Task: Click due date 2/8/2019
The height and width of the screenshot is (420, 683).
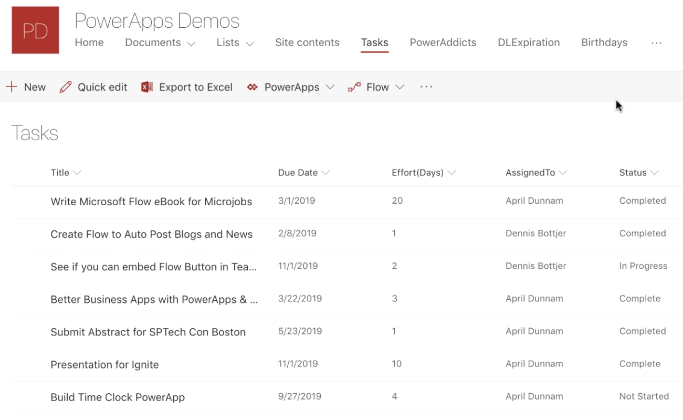Action: pos(297,233)
